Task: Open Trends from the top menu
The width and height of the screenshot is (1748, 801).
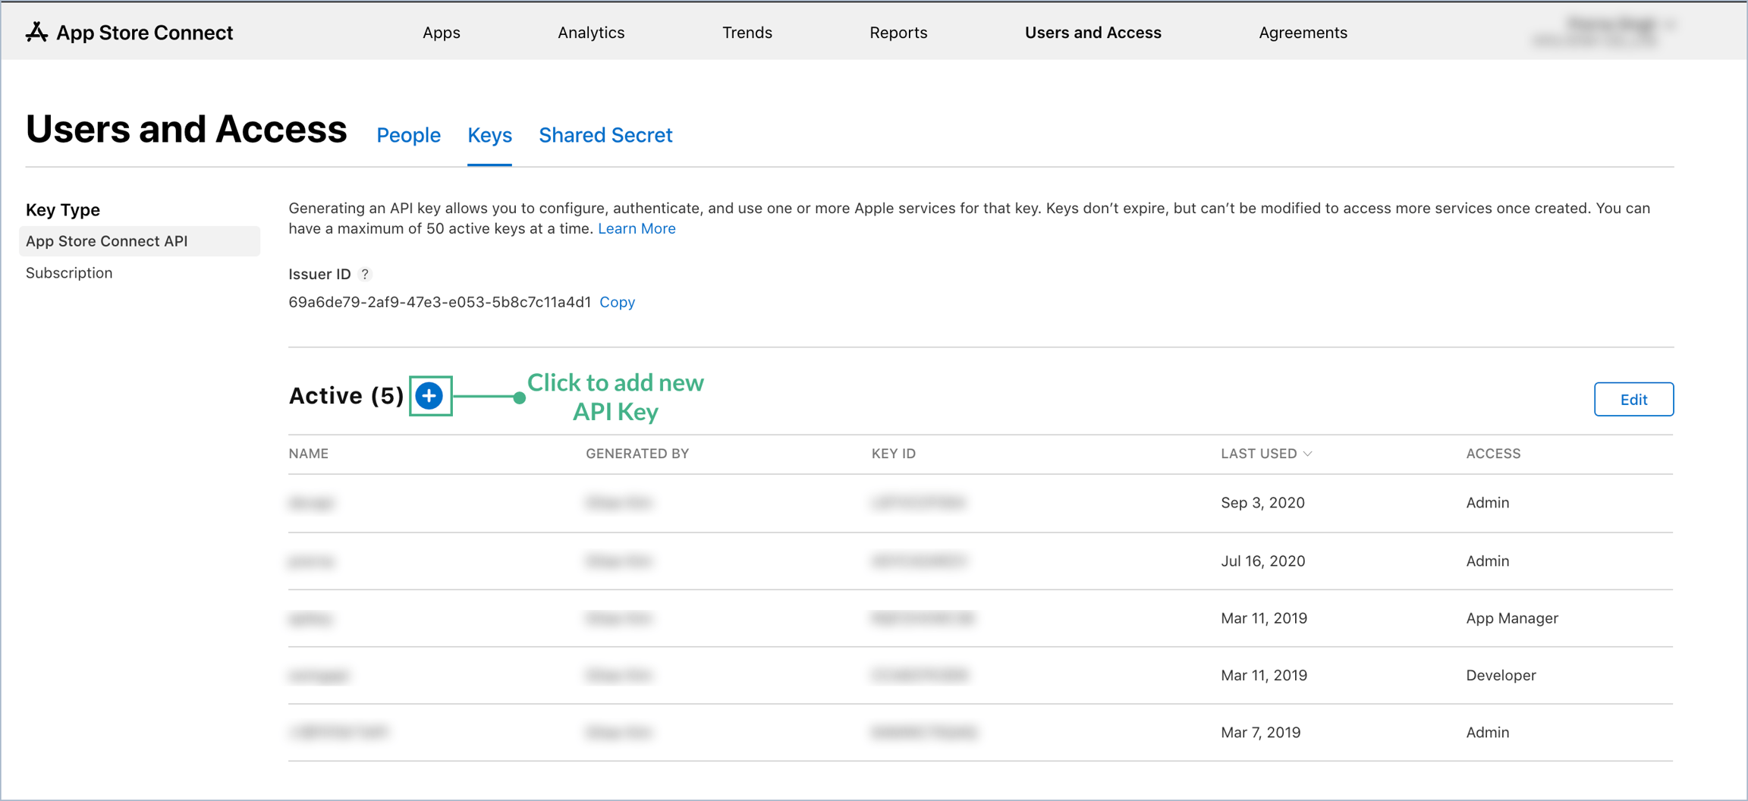Action: pyautogui.click(x=747, y=33)
